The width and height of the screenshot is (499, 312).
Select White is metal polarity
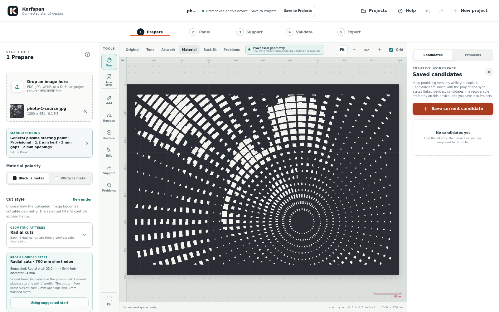pyautogui.click(x=70, y=178)
